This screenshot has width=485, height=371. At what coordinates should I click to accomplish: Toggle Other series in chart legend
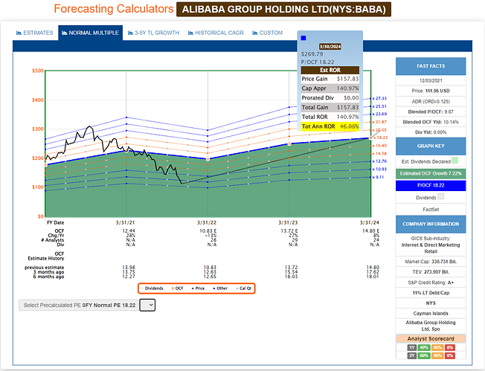[x=220, y=288]
